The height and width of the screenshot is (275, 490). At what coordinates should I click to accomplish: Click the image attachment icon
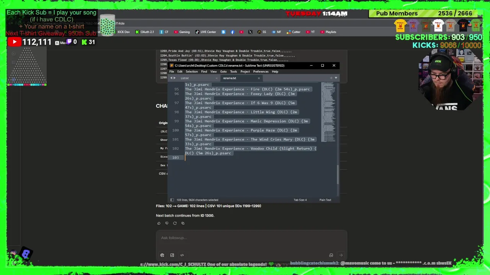coord(172,255)
